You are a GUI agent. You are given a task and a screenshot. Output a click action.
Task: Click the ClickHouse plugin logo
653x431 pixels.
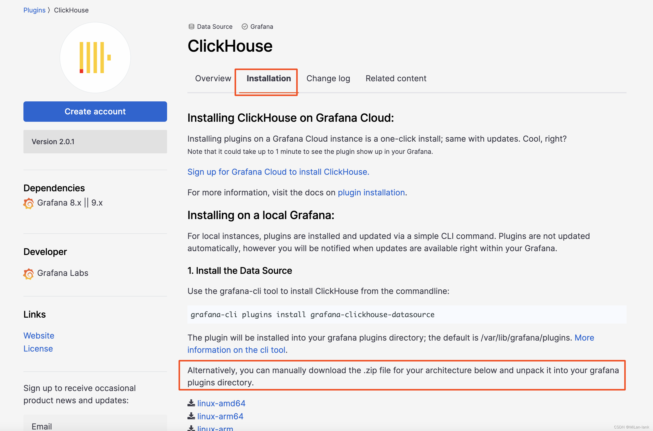click(x=95, y=58)
